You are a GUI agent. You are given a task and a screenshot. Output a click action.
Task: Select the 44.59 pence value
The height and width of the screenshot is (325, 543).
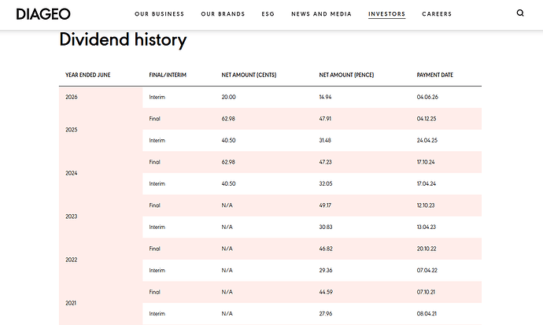326,292
